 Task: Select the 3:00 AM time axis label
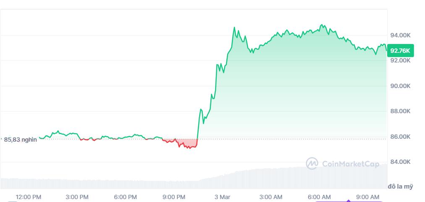pyautogui.click(x=271, y=197)
